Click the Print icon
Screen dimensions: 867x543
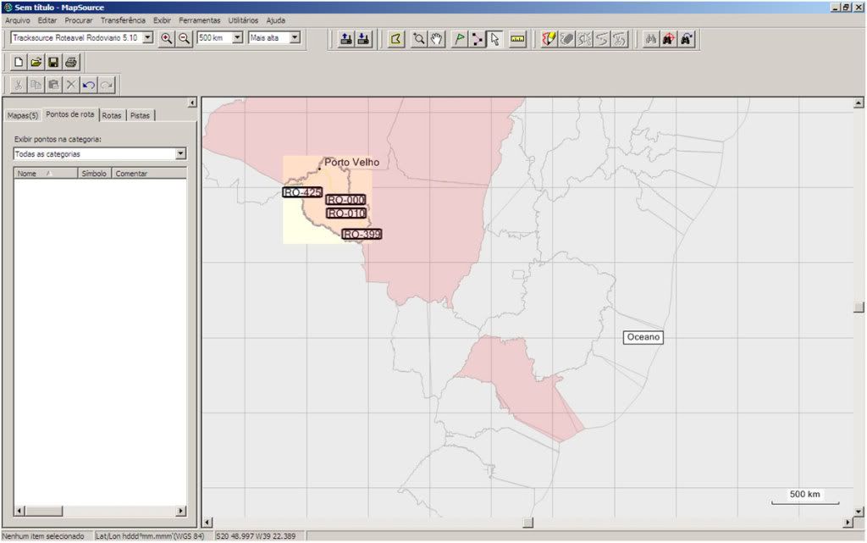pyautogui.click(x=71, y=62)
